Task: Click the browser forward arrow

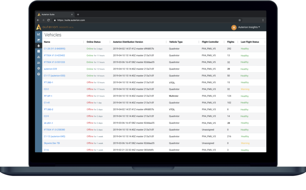Action: pos(43,20)
